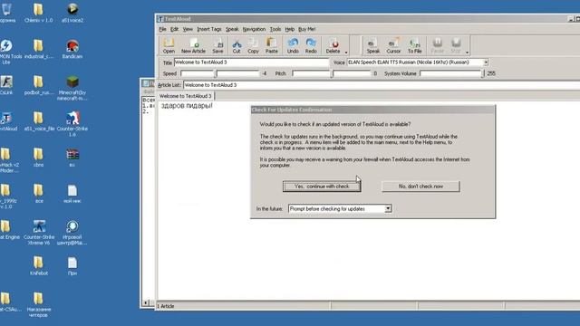Click 'No, don't check now' button
580x326 pixels.
click(420, 187)
